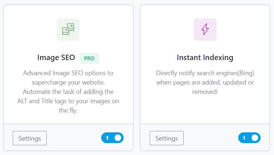The height and width of the screenshot is (155, 274).
Task: Click the white knob on the Instant Indexing switch
Action: tap(255, 138)
